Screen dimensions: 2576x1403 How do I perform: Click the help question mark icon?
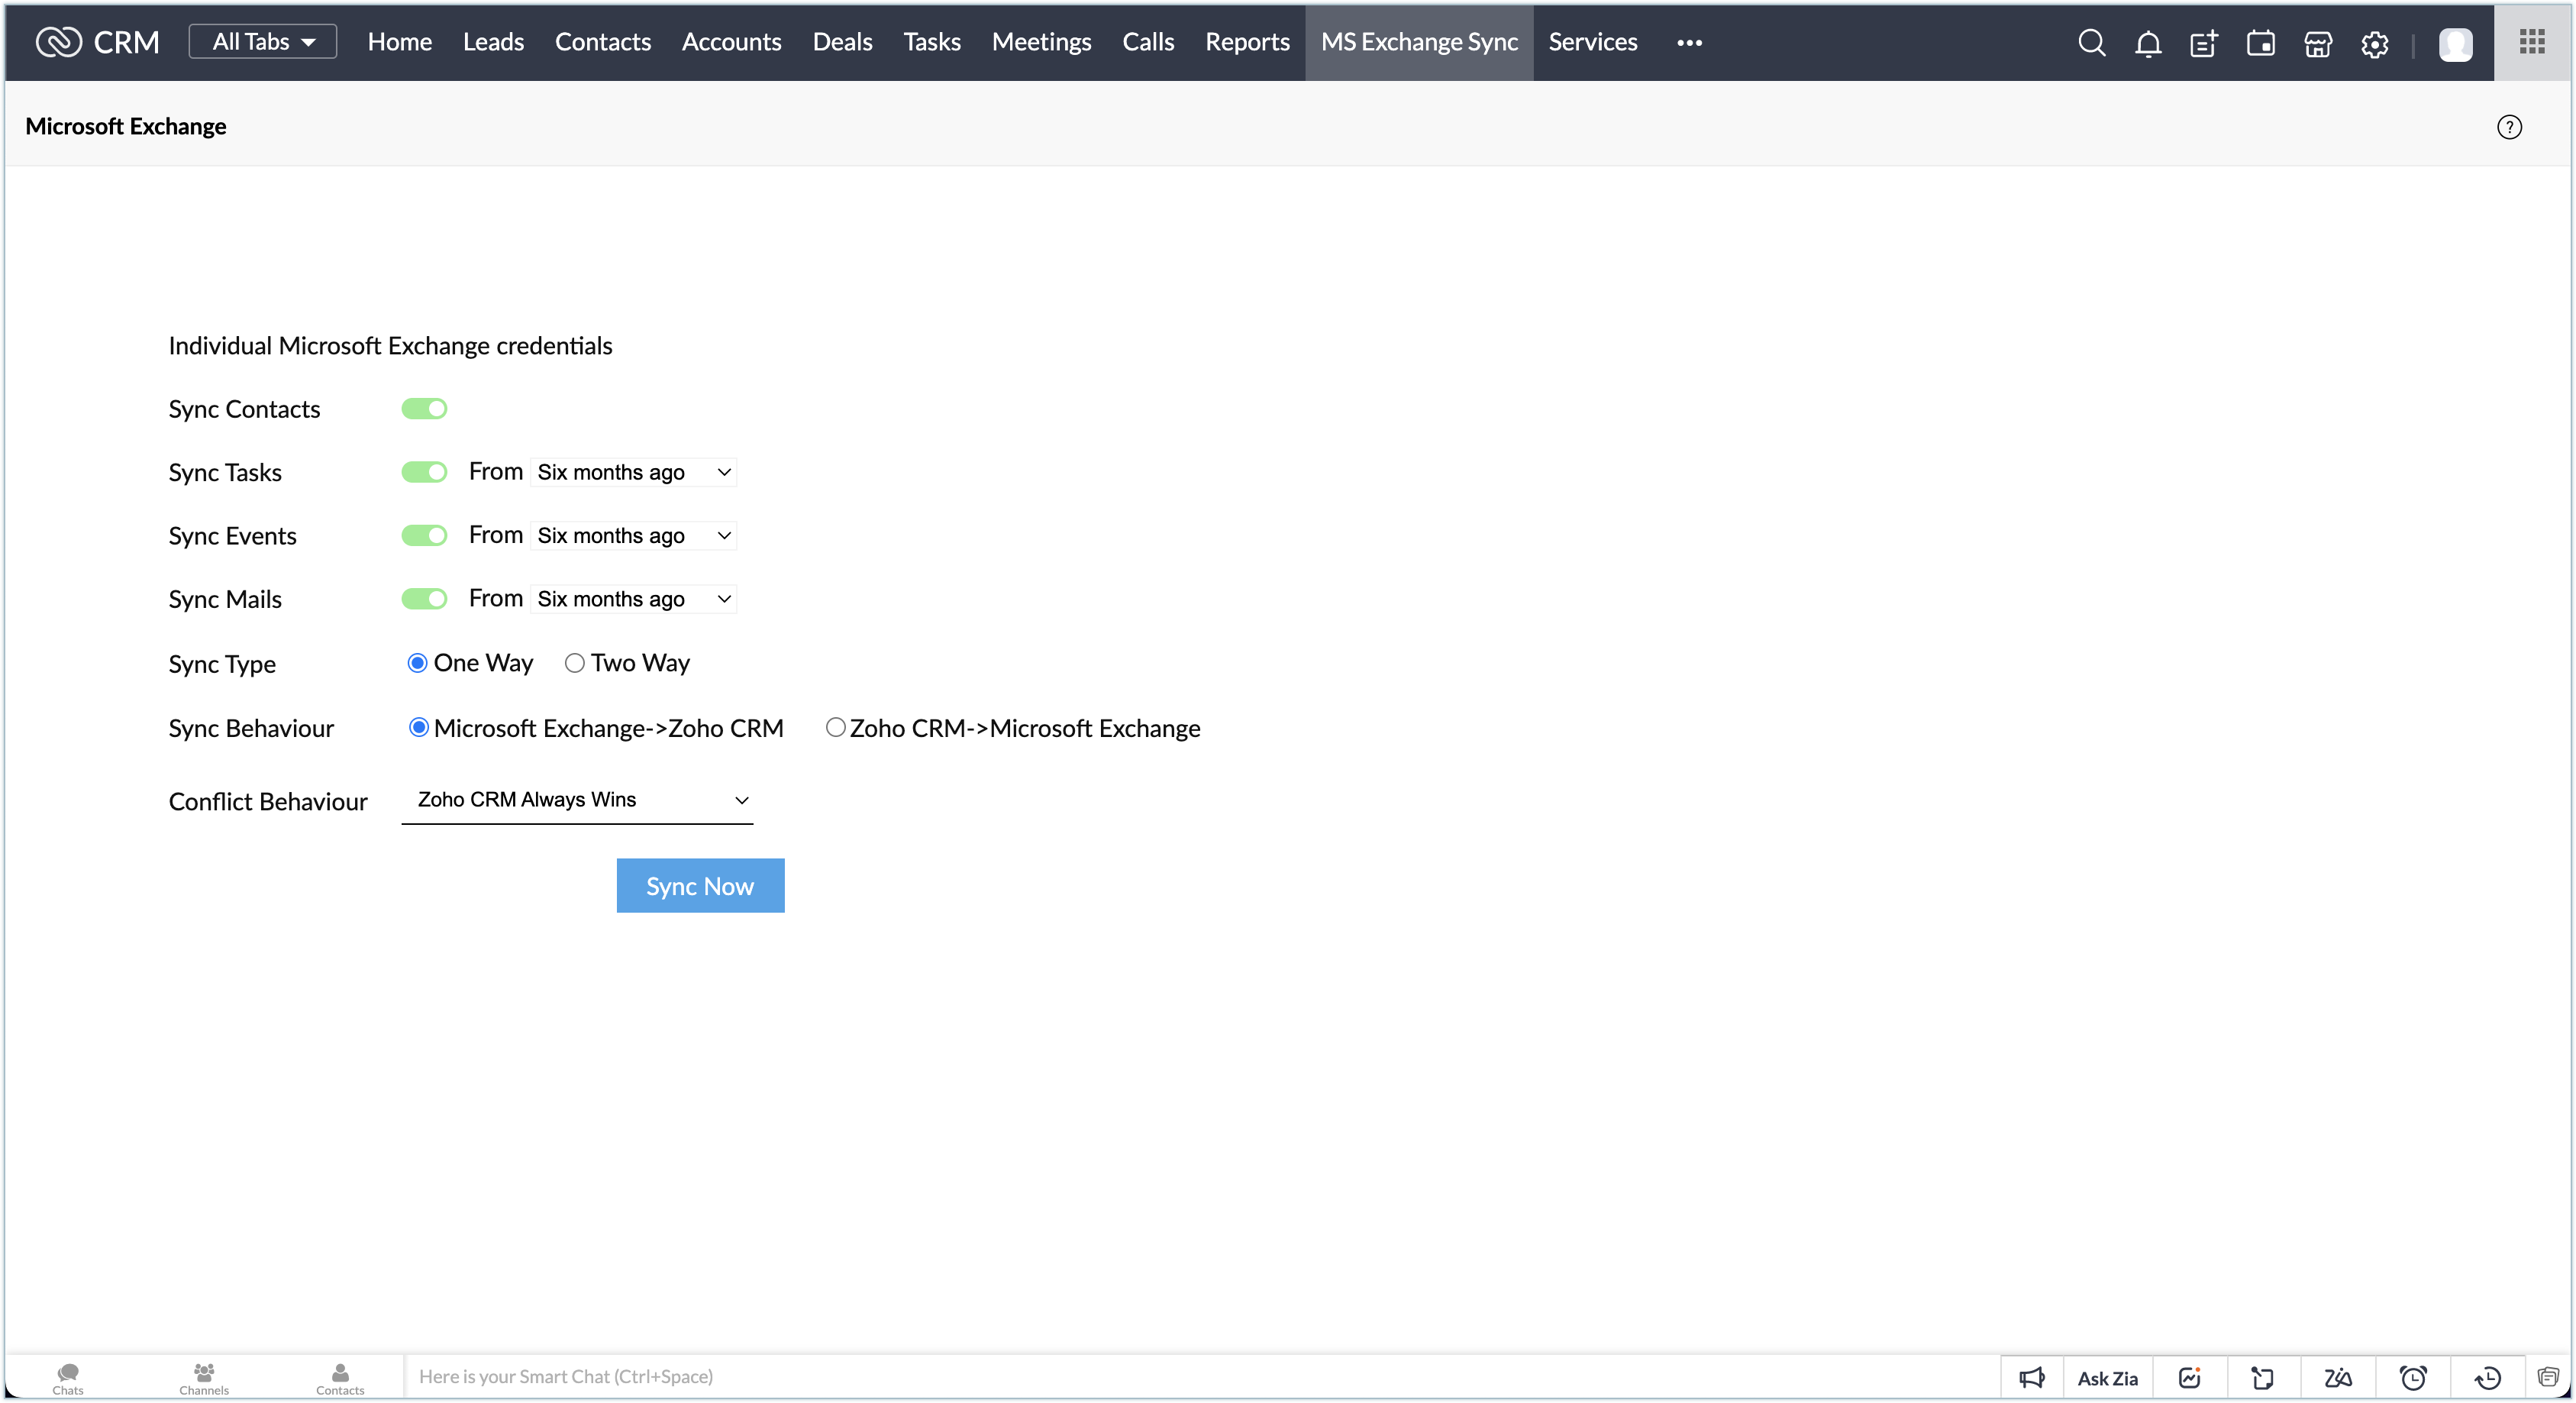click(2509, 127)
